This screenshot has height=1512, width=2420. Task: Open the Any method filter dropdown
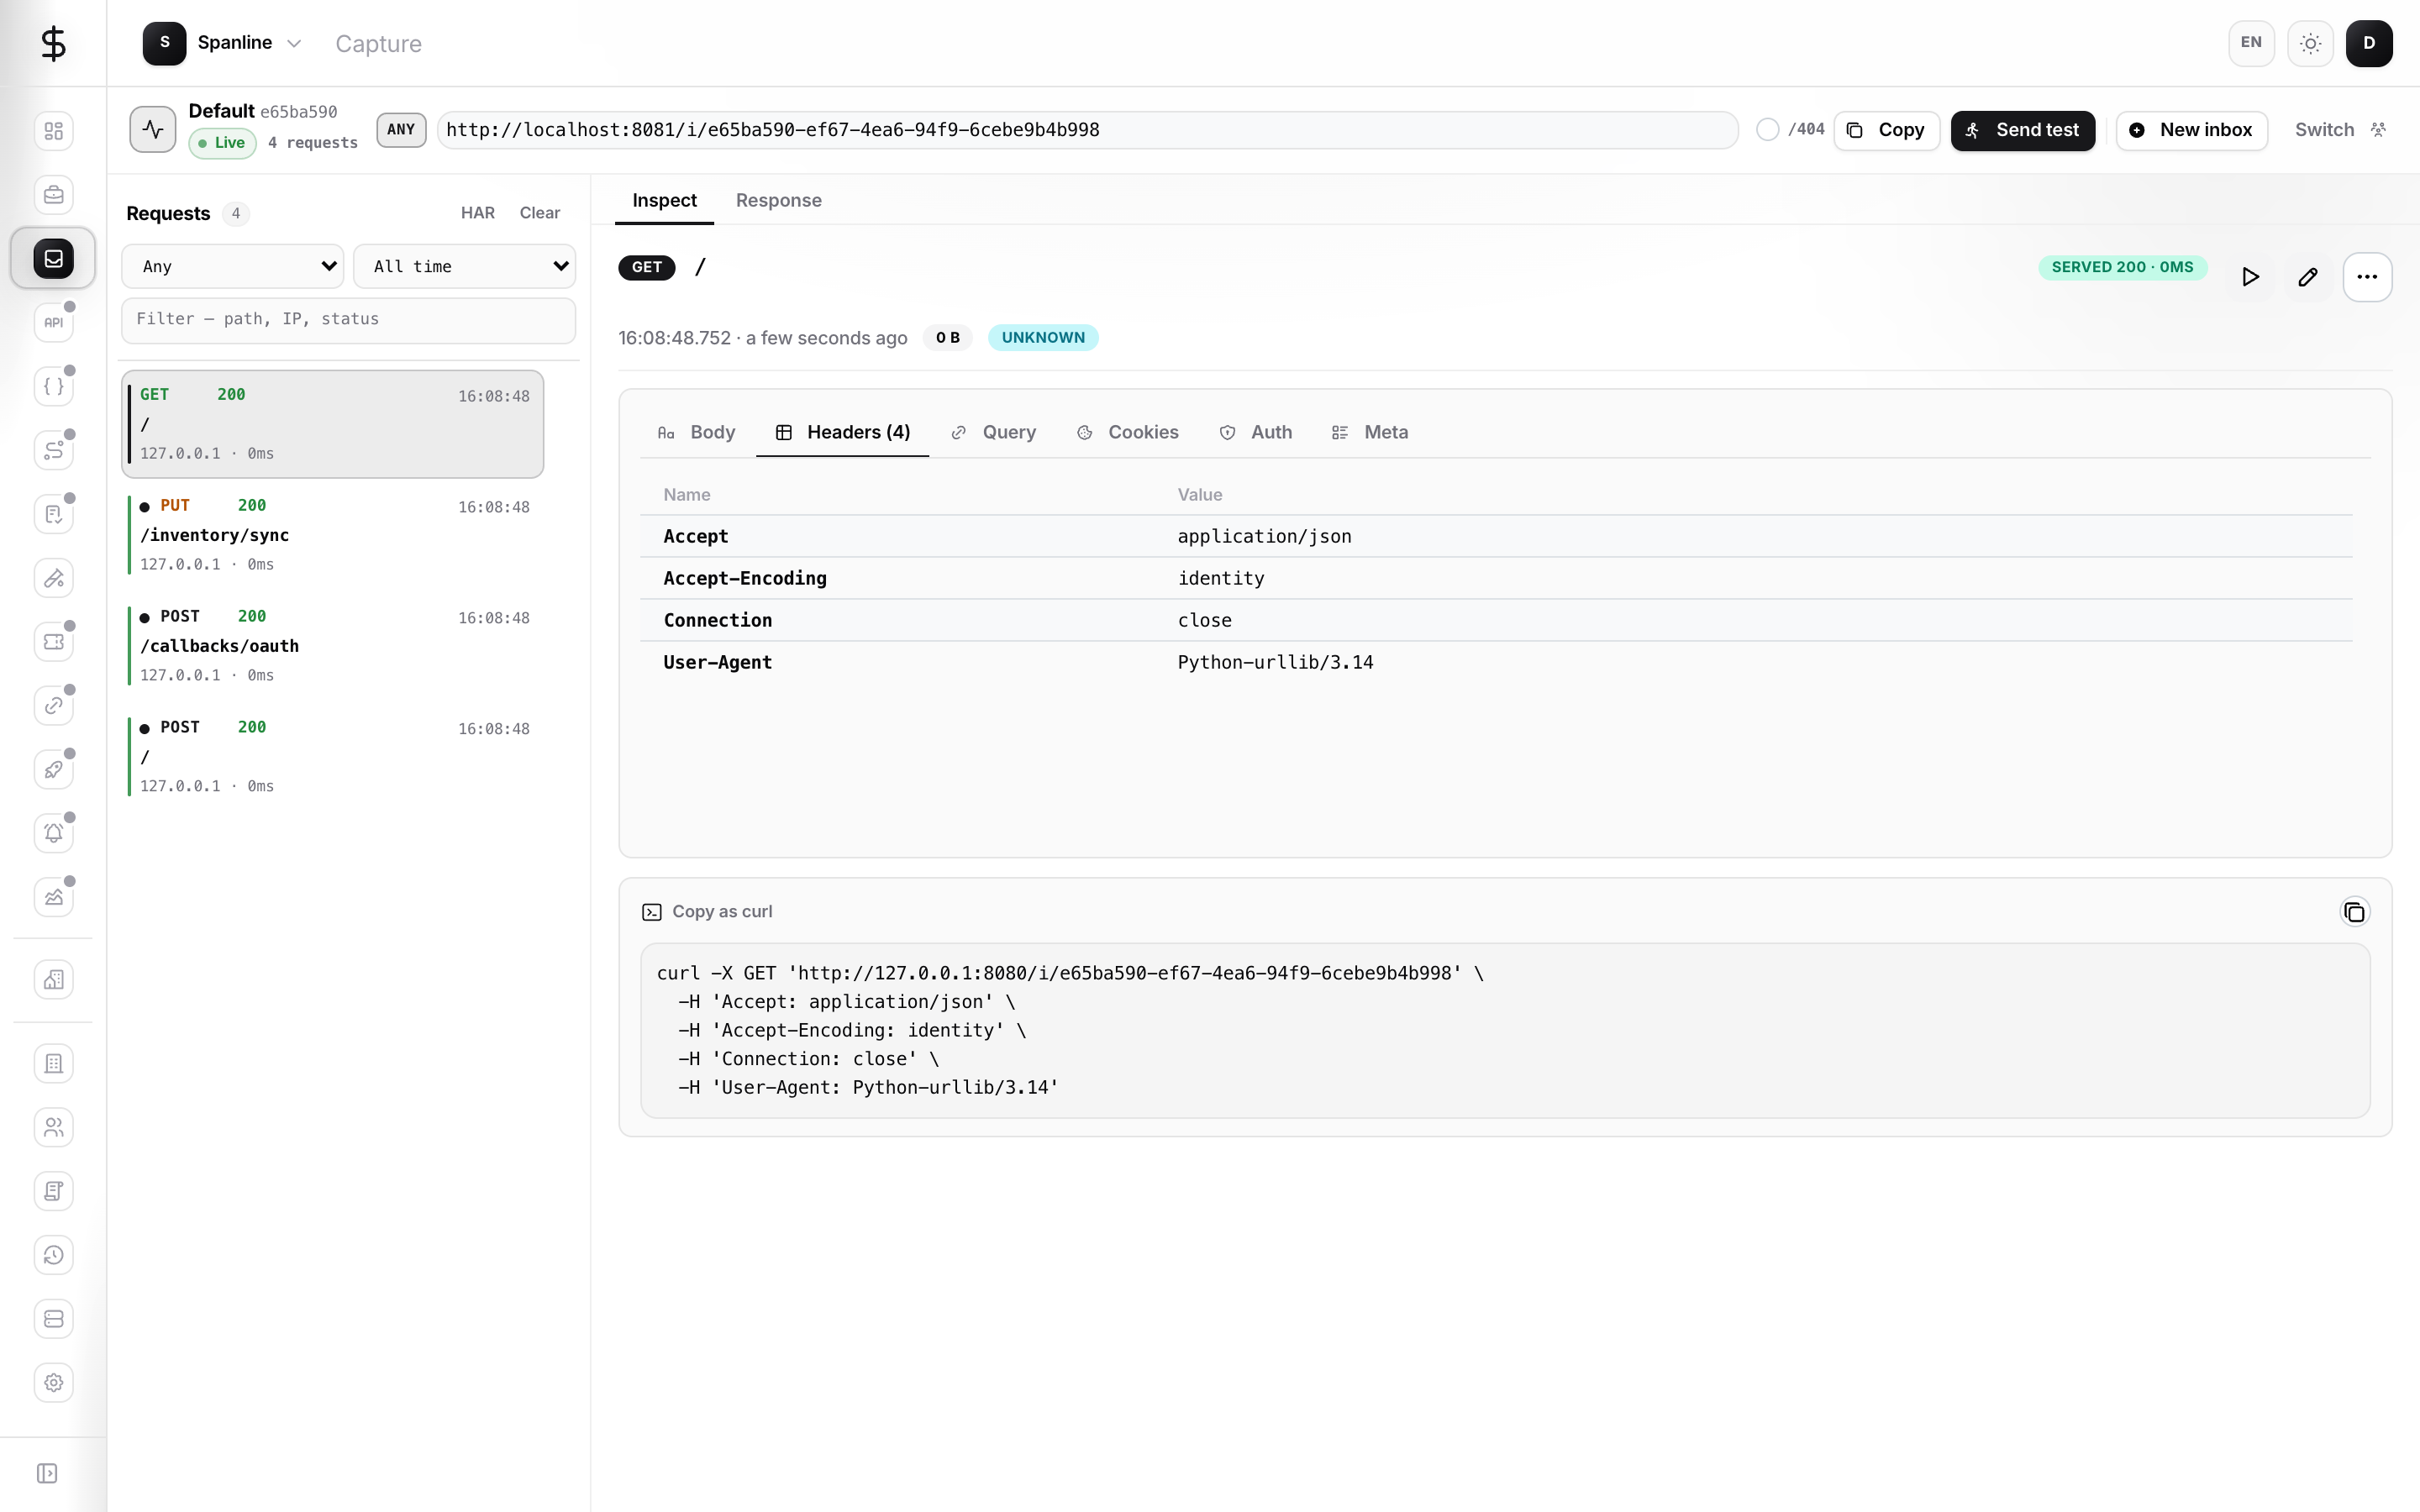click(233, 266)
